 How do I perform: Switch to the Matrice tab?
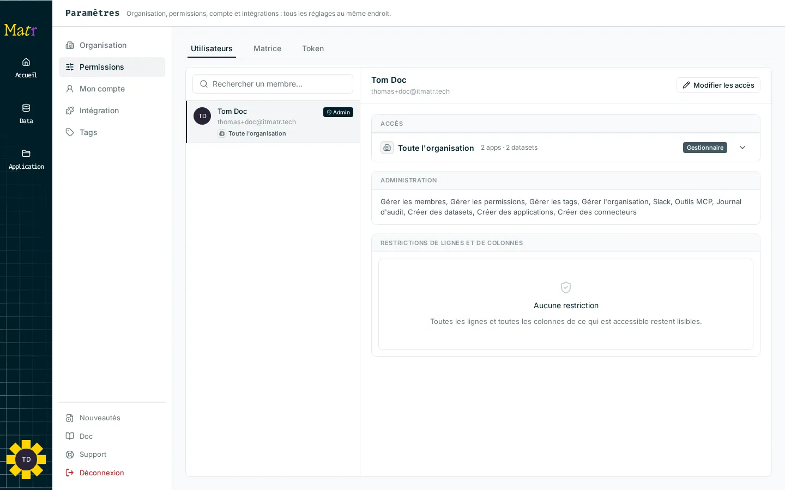pos(267,48)
